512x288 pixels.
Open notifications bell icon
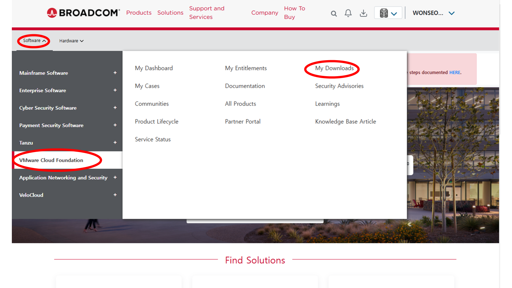[348, 13]
